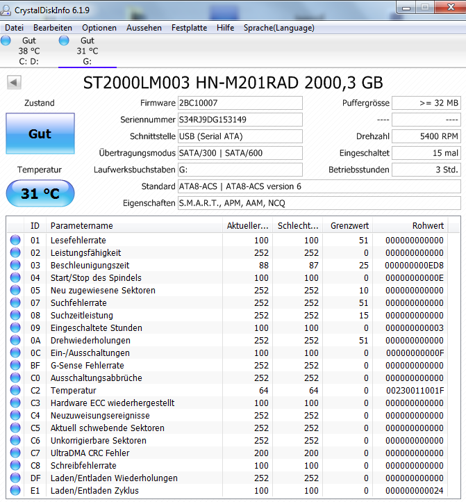Viewport: 466px width, 502px height.
Task: Open the Aussehen menu
Action: 144,28
